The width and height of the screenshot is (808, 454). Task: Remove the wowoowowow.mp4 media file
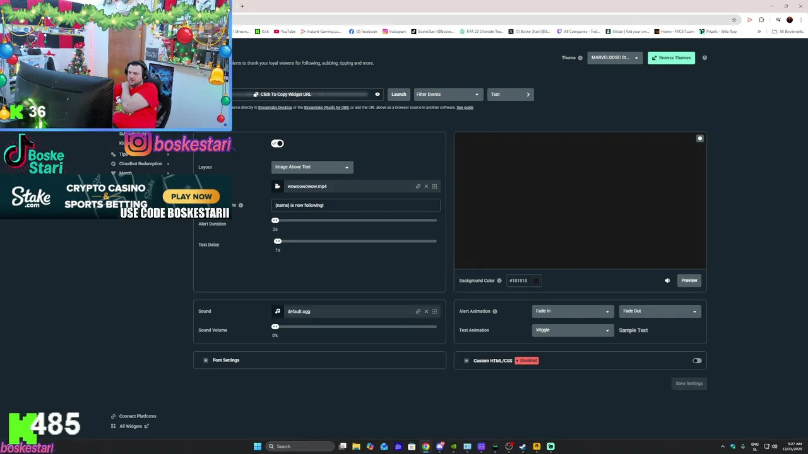tap(426, 187)
